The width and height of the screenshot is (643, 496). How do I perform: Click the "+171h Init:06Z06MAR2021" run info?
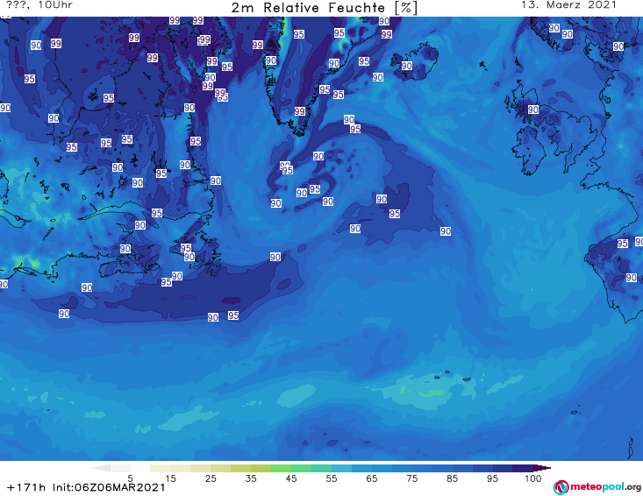[x=86, y=487]
